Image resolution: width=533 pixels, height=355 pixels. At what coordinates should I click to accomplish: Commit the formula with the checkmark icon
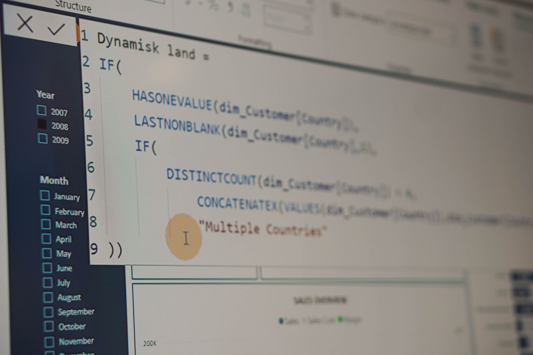pyautogui.click(x=56, y=29)
